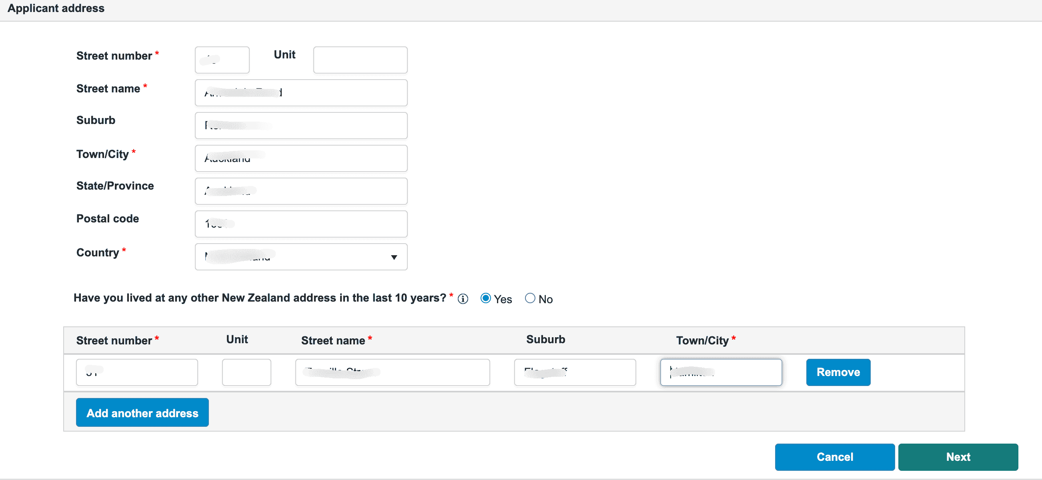Proceed with the Next button
1042x480 pixels.
point(958,457)
